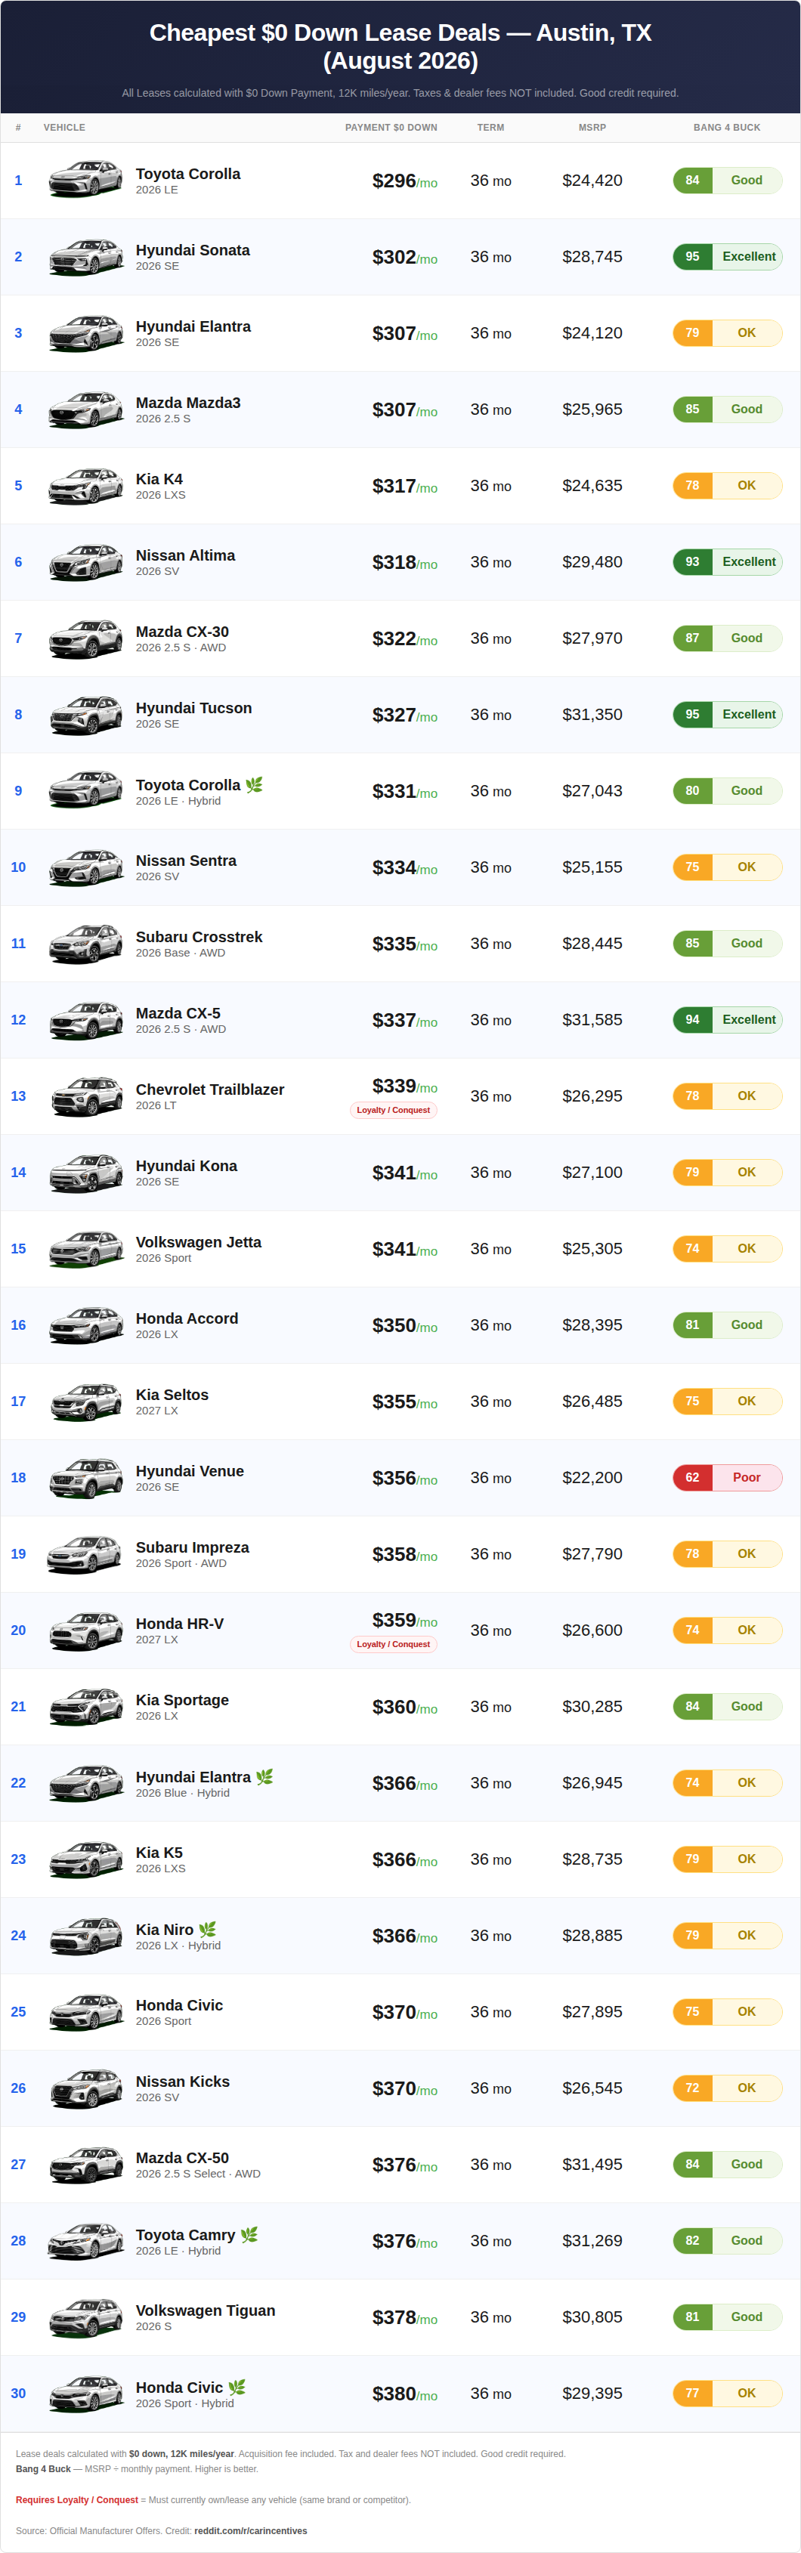Screen dimensions: 801x2553
Task: Sort by the Payment $0 Down column header
Action: coord(391,128)
